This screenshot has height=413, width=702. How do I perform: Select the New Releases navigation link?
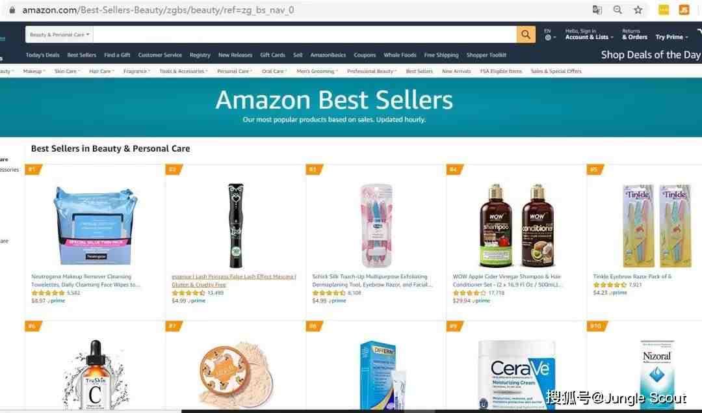tap(235, 55)
